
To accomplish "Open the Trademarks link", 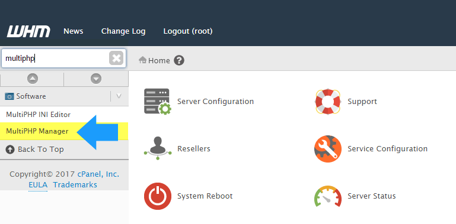I will pos(75,185).
